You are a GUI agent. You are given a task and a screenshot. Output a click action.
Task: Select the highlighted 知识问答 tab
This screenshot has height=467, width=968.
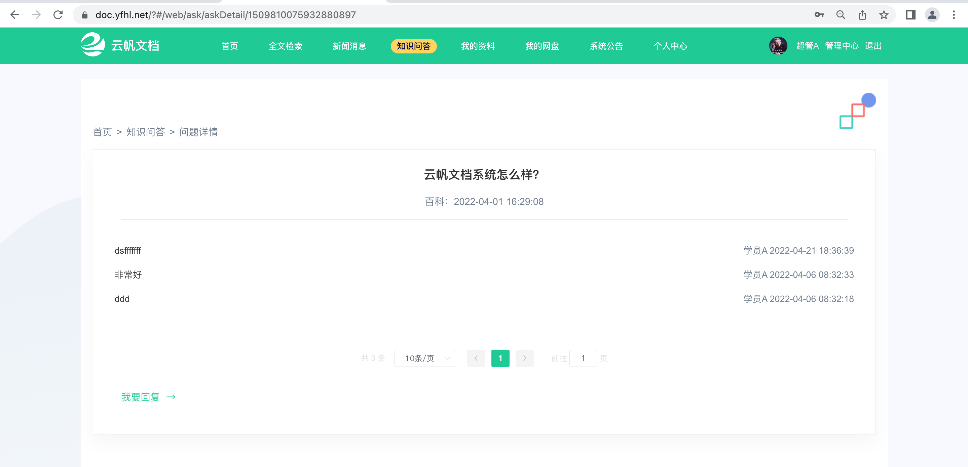(414, 46)
